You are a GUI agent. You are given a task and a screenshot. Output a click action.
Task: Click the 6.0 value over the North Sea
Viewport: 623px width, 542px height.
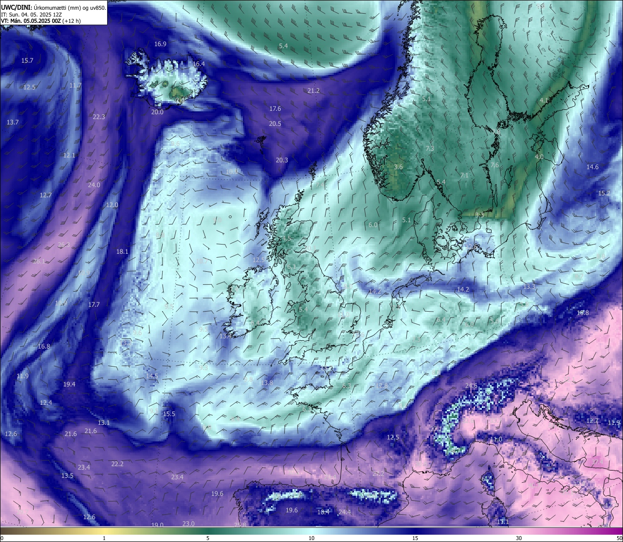373,225
